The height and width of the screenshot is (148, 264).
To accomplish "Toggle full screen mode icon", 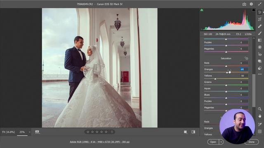I will [x=259, y=4].
